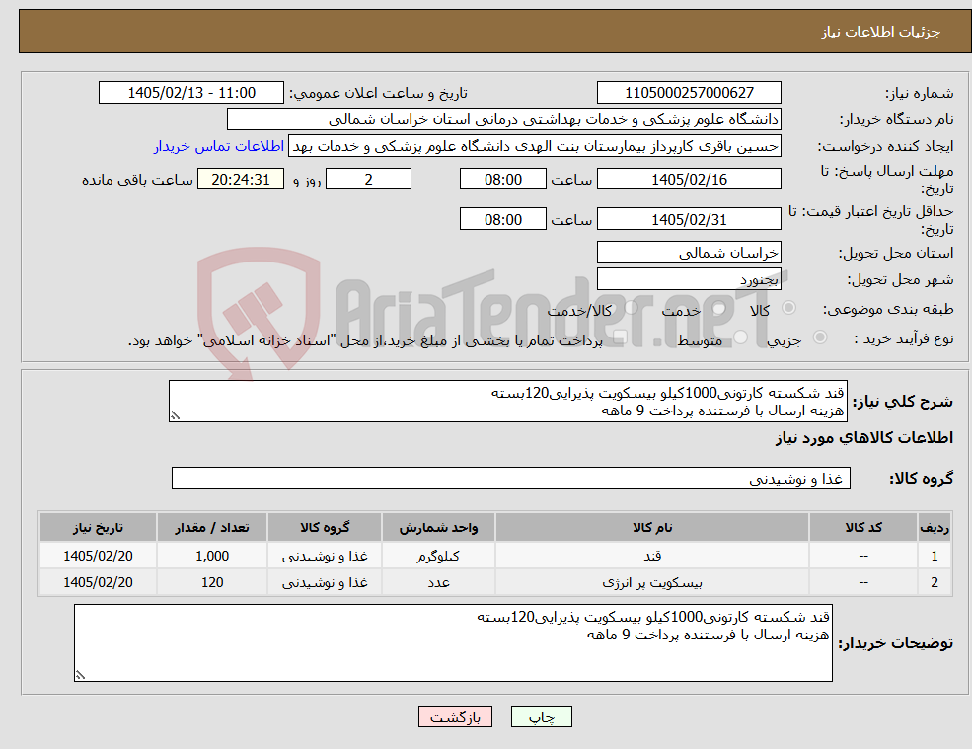Click the چاپ print button

(541, 716)
